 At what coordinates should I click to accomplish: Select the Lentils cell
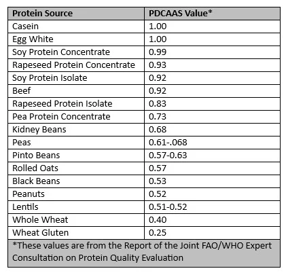[x=76, y=207]
